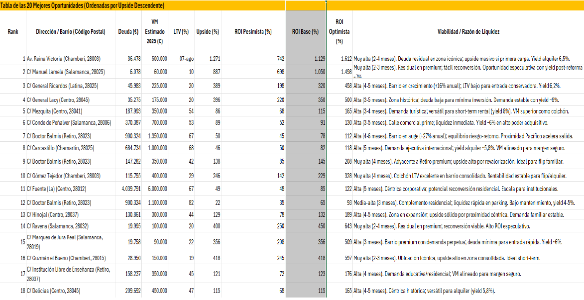584x300 pixels.
Task: Select the 'Upside (%)' header cell
Action: tap(208, 31)
